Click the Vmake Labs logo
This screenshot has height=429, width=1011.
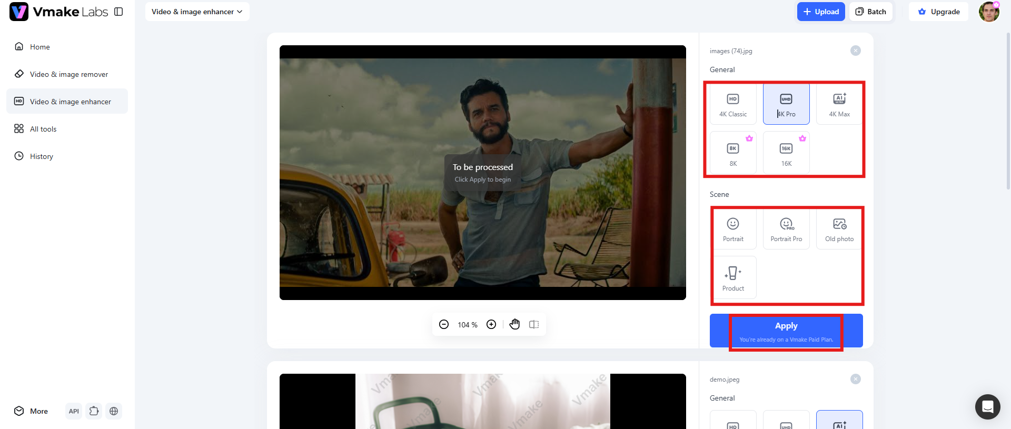pyautogui.click(x=58, y=12)
